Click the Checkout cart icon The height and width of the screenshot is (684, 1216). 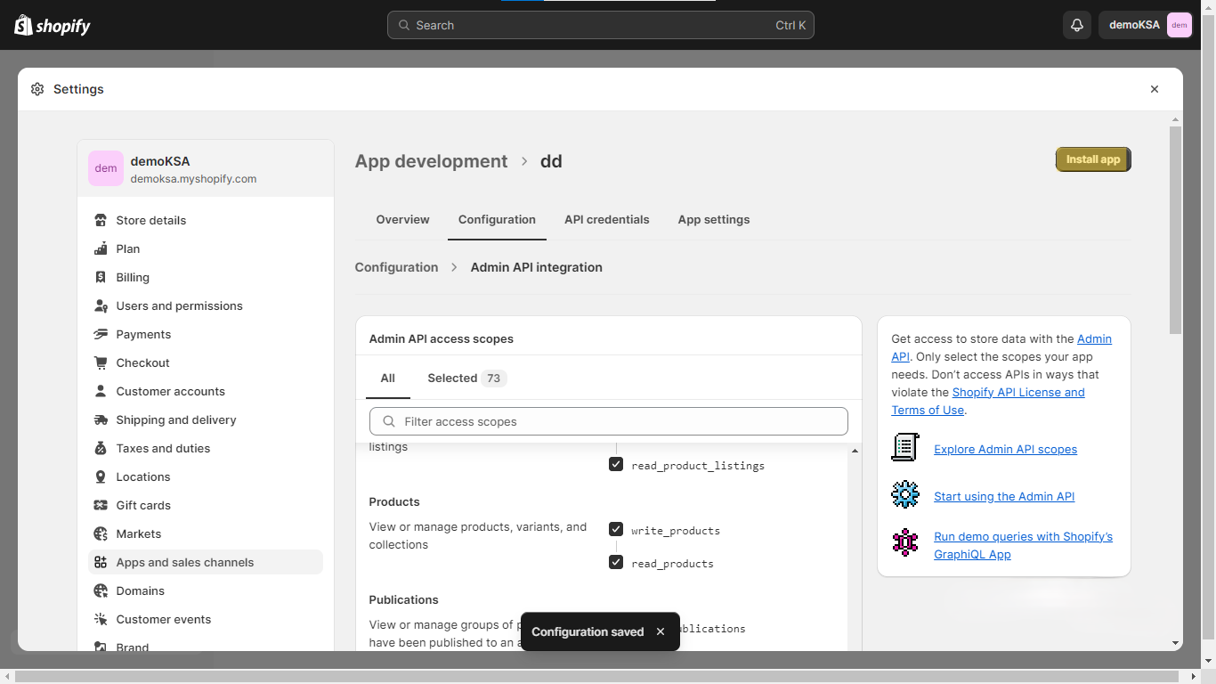[x=101, y=362]
